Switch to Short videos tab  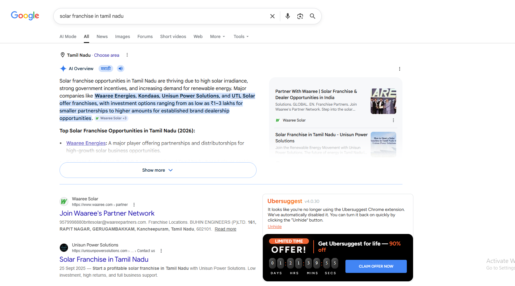tap(173, 36)
